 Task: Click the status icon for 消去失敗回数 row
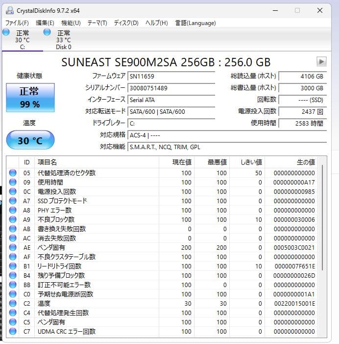coord(13,238)
